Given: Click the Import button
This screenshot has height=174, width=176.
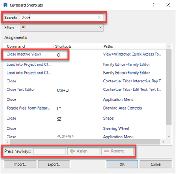Looking at the screenshot, I should 20,164.
